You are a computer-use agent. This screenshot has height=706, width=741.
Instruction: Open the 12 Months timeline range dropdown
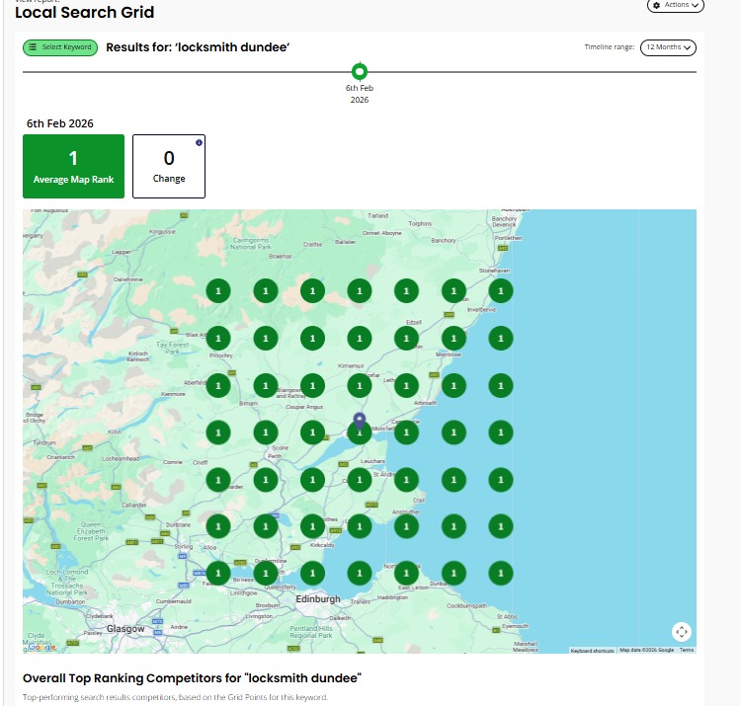point(668,47)
